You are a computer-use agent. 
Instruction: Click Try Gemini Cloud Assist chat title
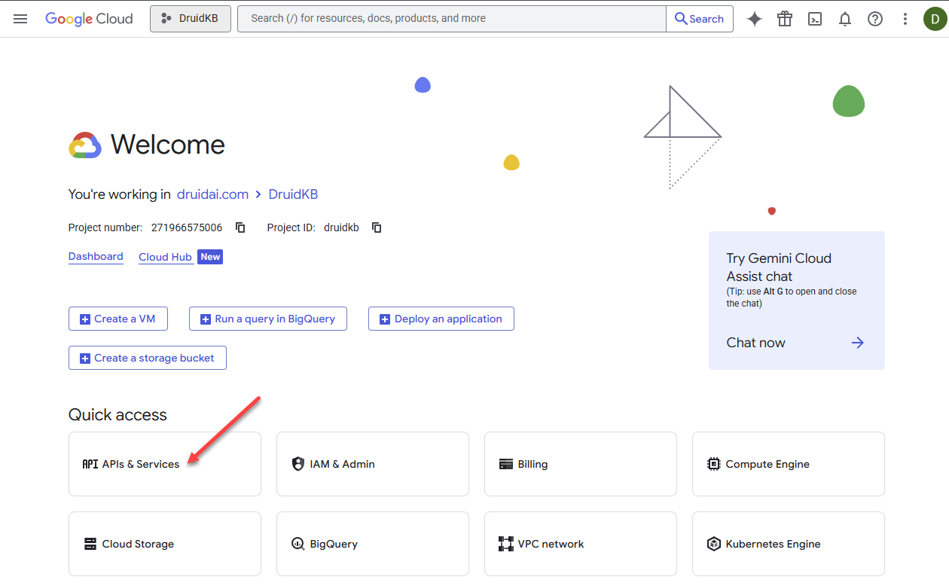779,267
